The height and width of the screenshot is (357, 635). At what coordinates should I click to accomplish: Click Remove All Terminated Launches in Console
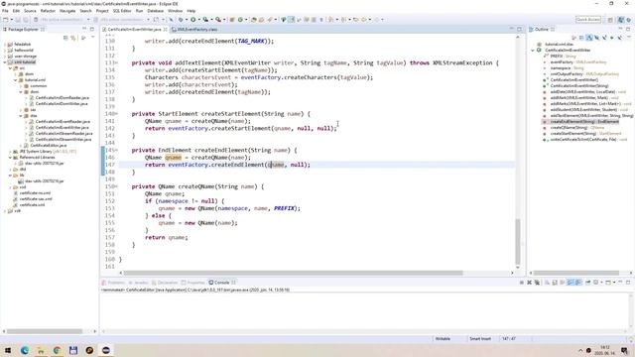coord(537,282)
